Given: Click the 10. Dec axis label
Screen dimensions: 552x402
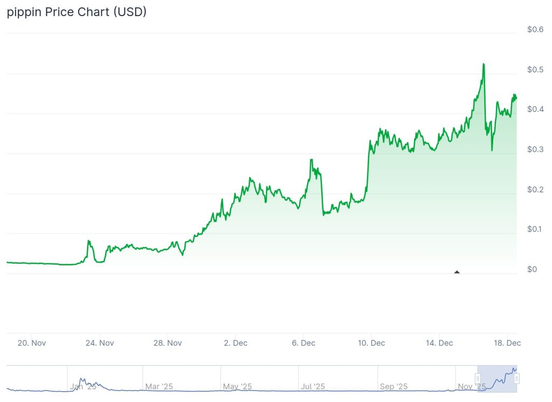Looking at the screenshot, I should pos(371,343).
